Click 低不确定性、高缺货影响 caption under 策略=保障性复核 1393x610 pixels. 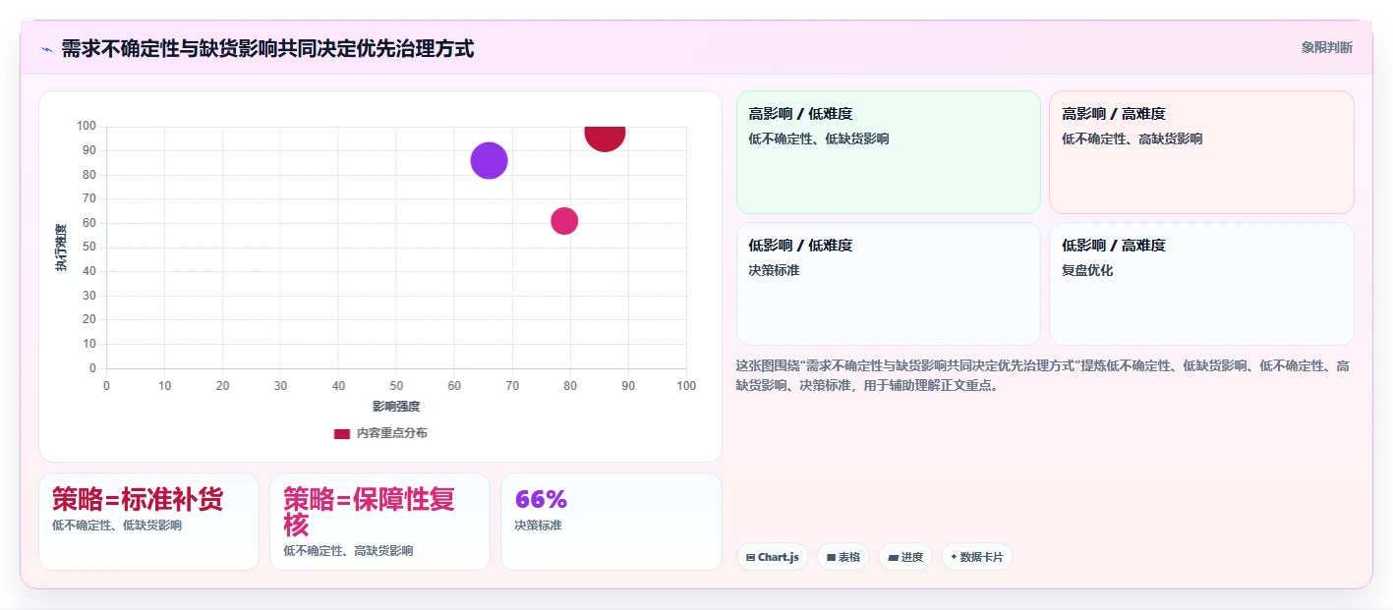[x=348, y=551]
